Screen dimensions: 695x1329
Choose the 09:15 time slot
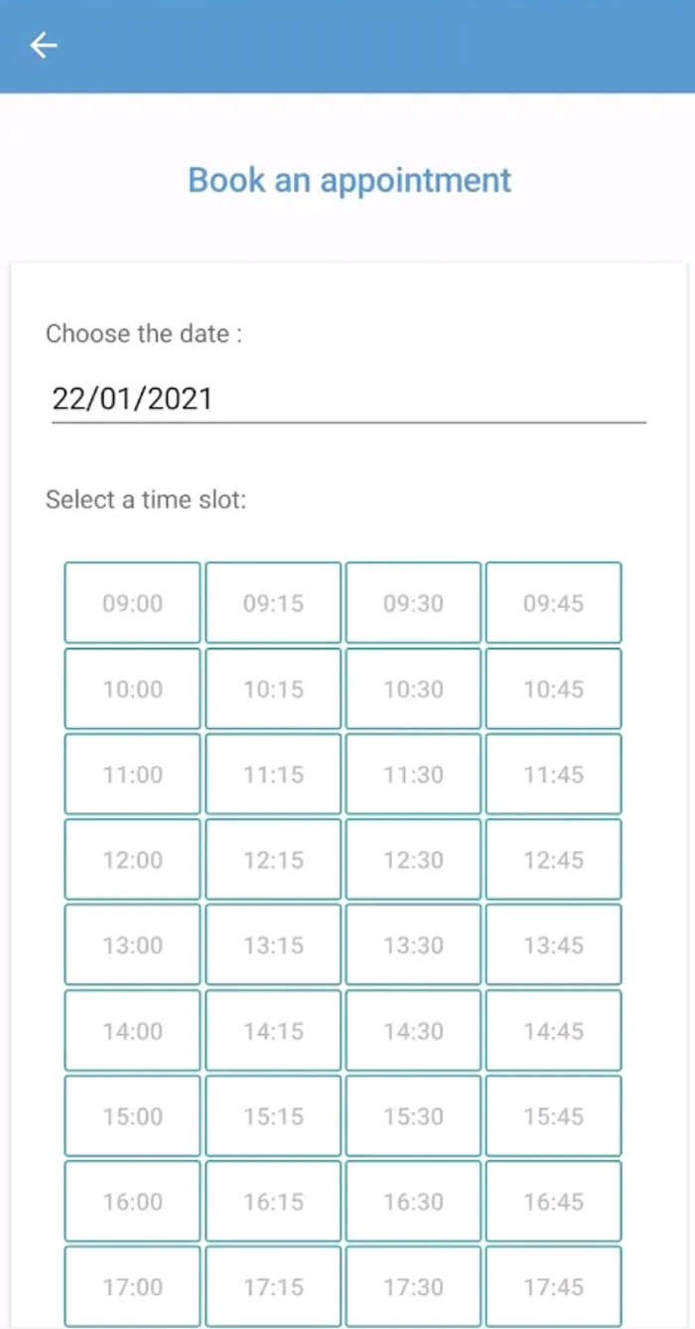(x=273, y=603)
